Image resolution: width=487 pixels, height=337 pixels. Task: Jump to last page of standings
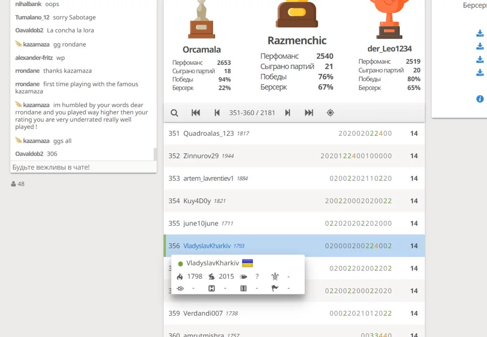pos(309,113)
